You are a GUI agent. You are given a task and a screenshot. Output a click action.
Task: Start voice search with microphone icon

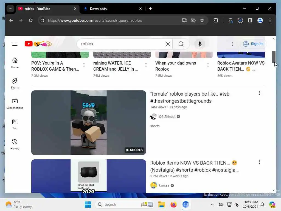[200, 44]
